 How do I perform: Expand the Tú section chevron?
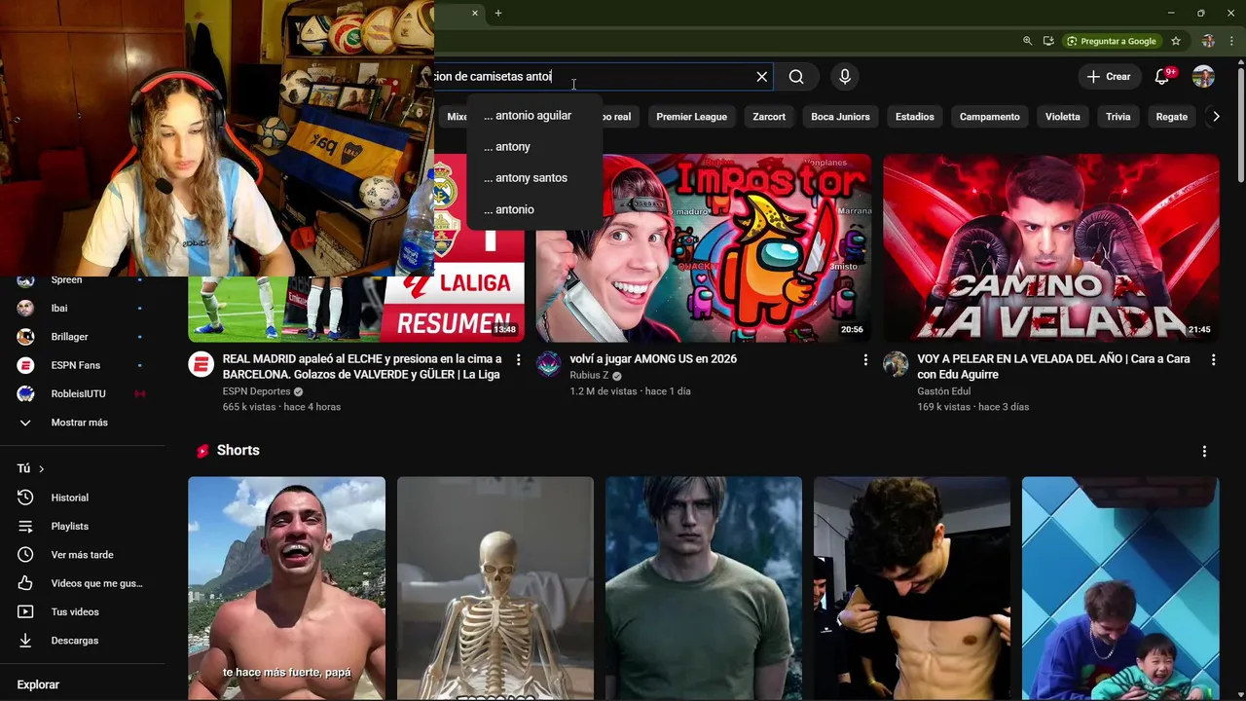click(41, 469)
